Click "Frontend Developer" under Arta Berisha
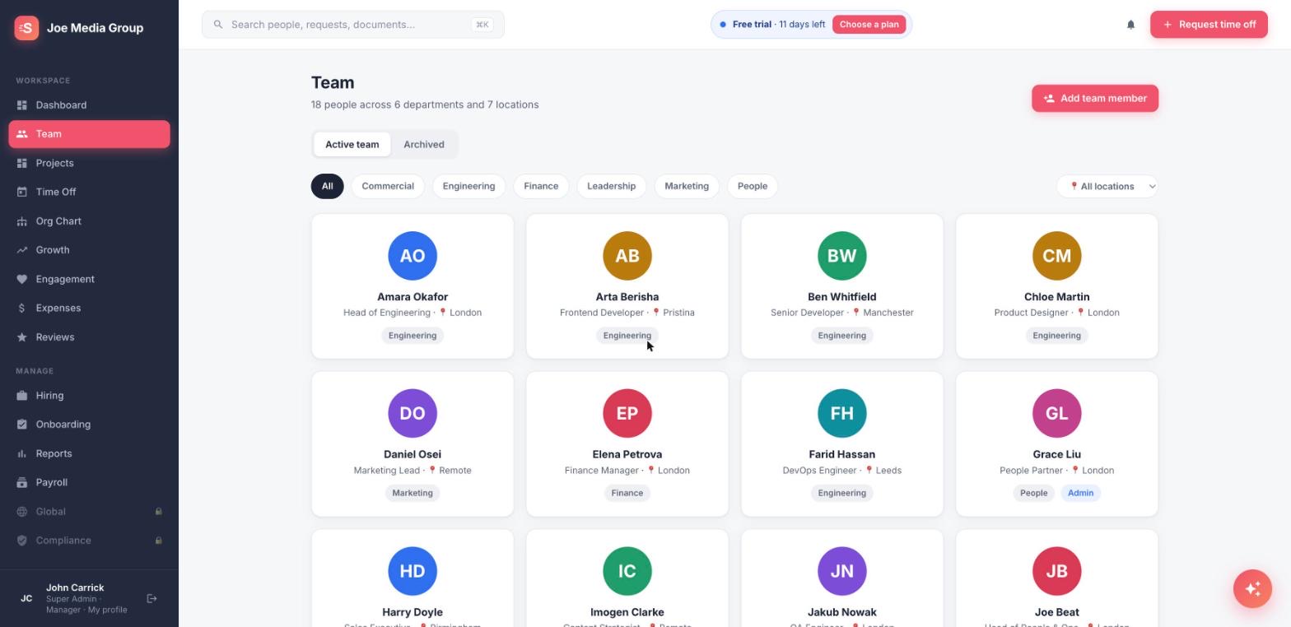 tap(602, 313)
